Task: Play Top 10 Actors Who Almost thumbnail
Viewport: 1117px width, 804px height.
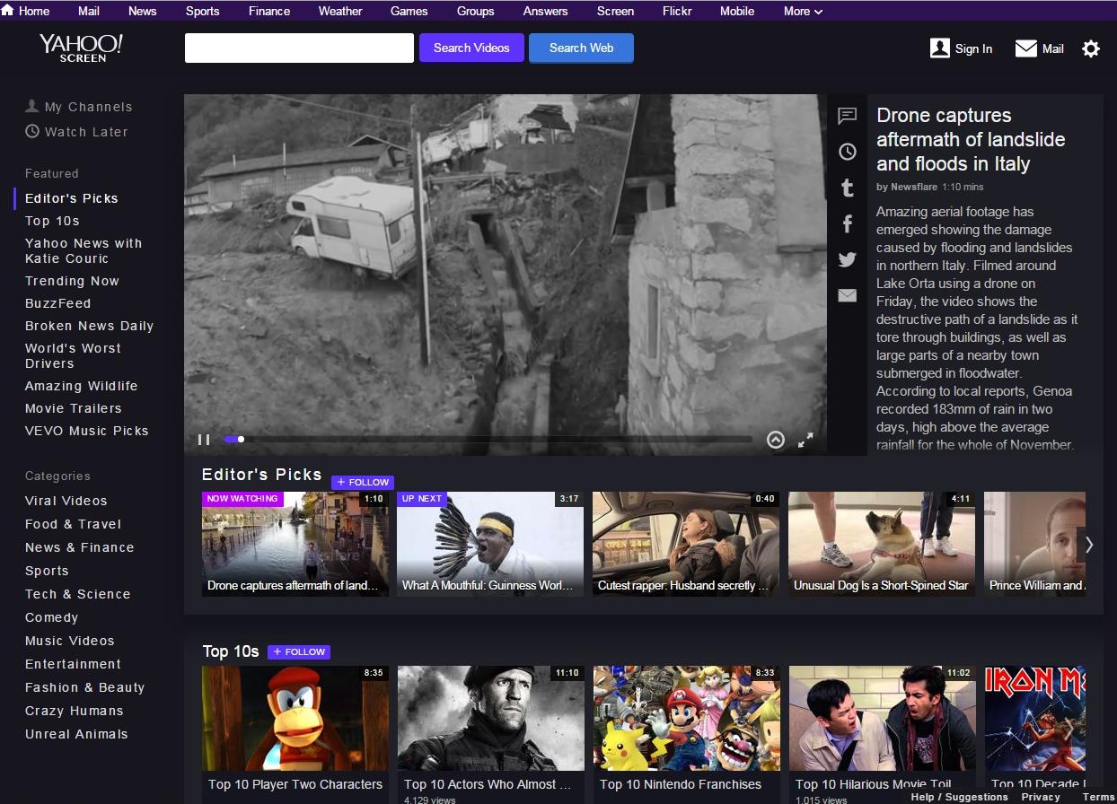Action: [491, 718]
